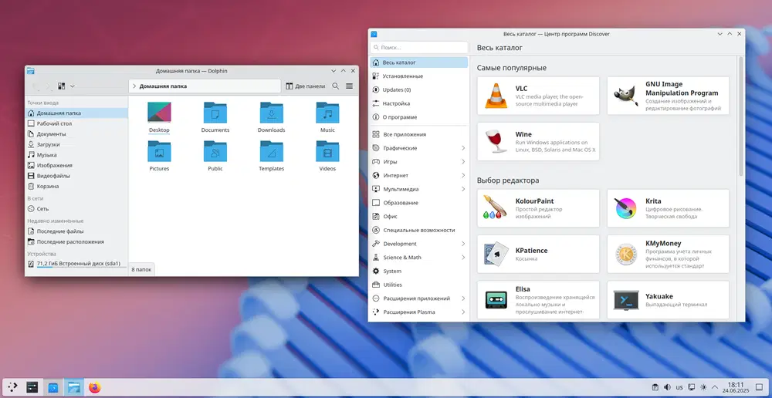Click the KPatience card game icon

coord(495,254)
